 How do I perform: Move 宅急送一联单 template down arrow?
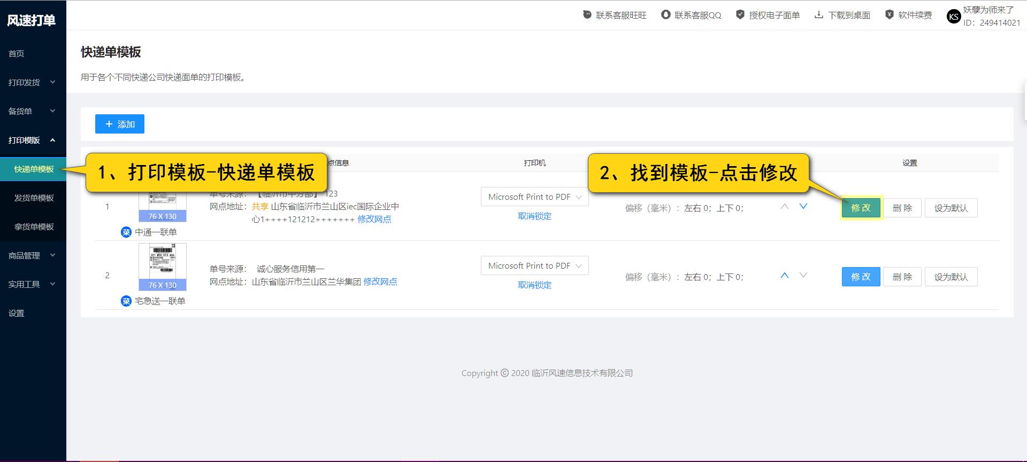[x=803, y=276]
